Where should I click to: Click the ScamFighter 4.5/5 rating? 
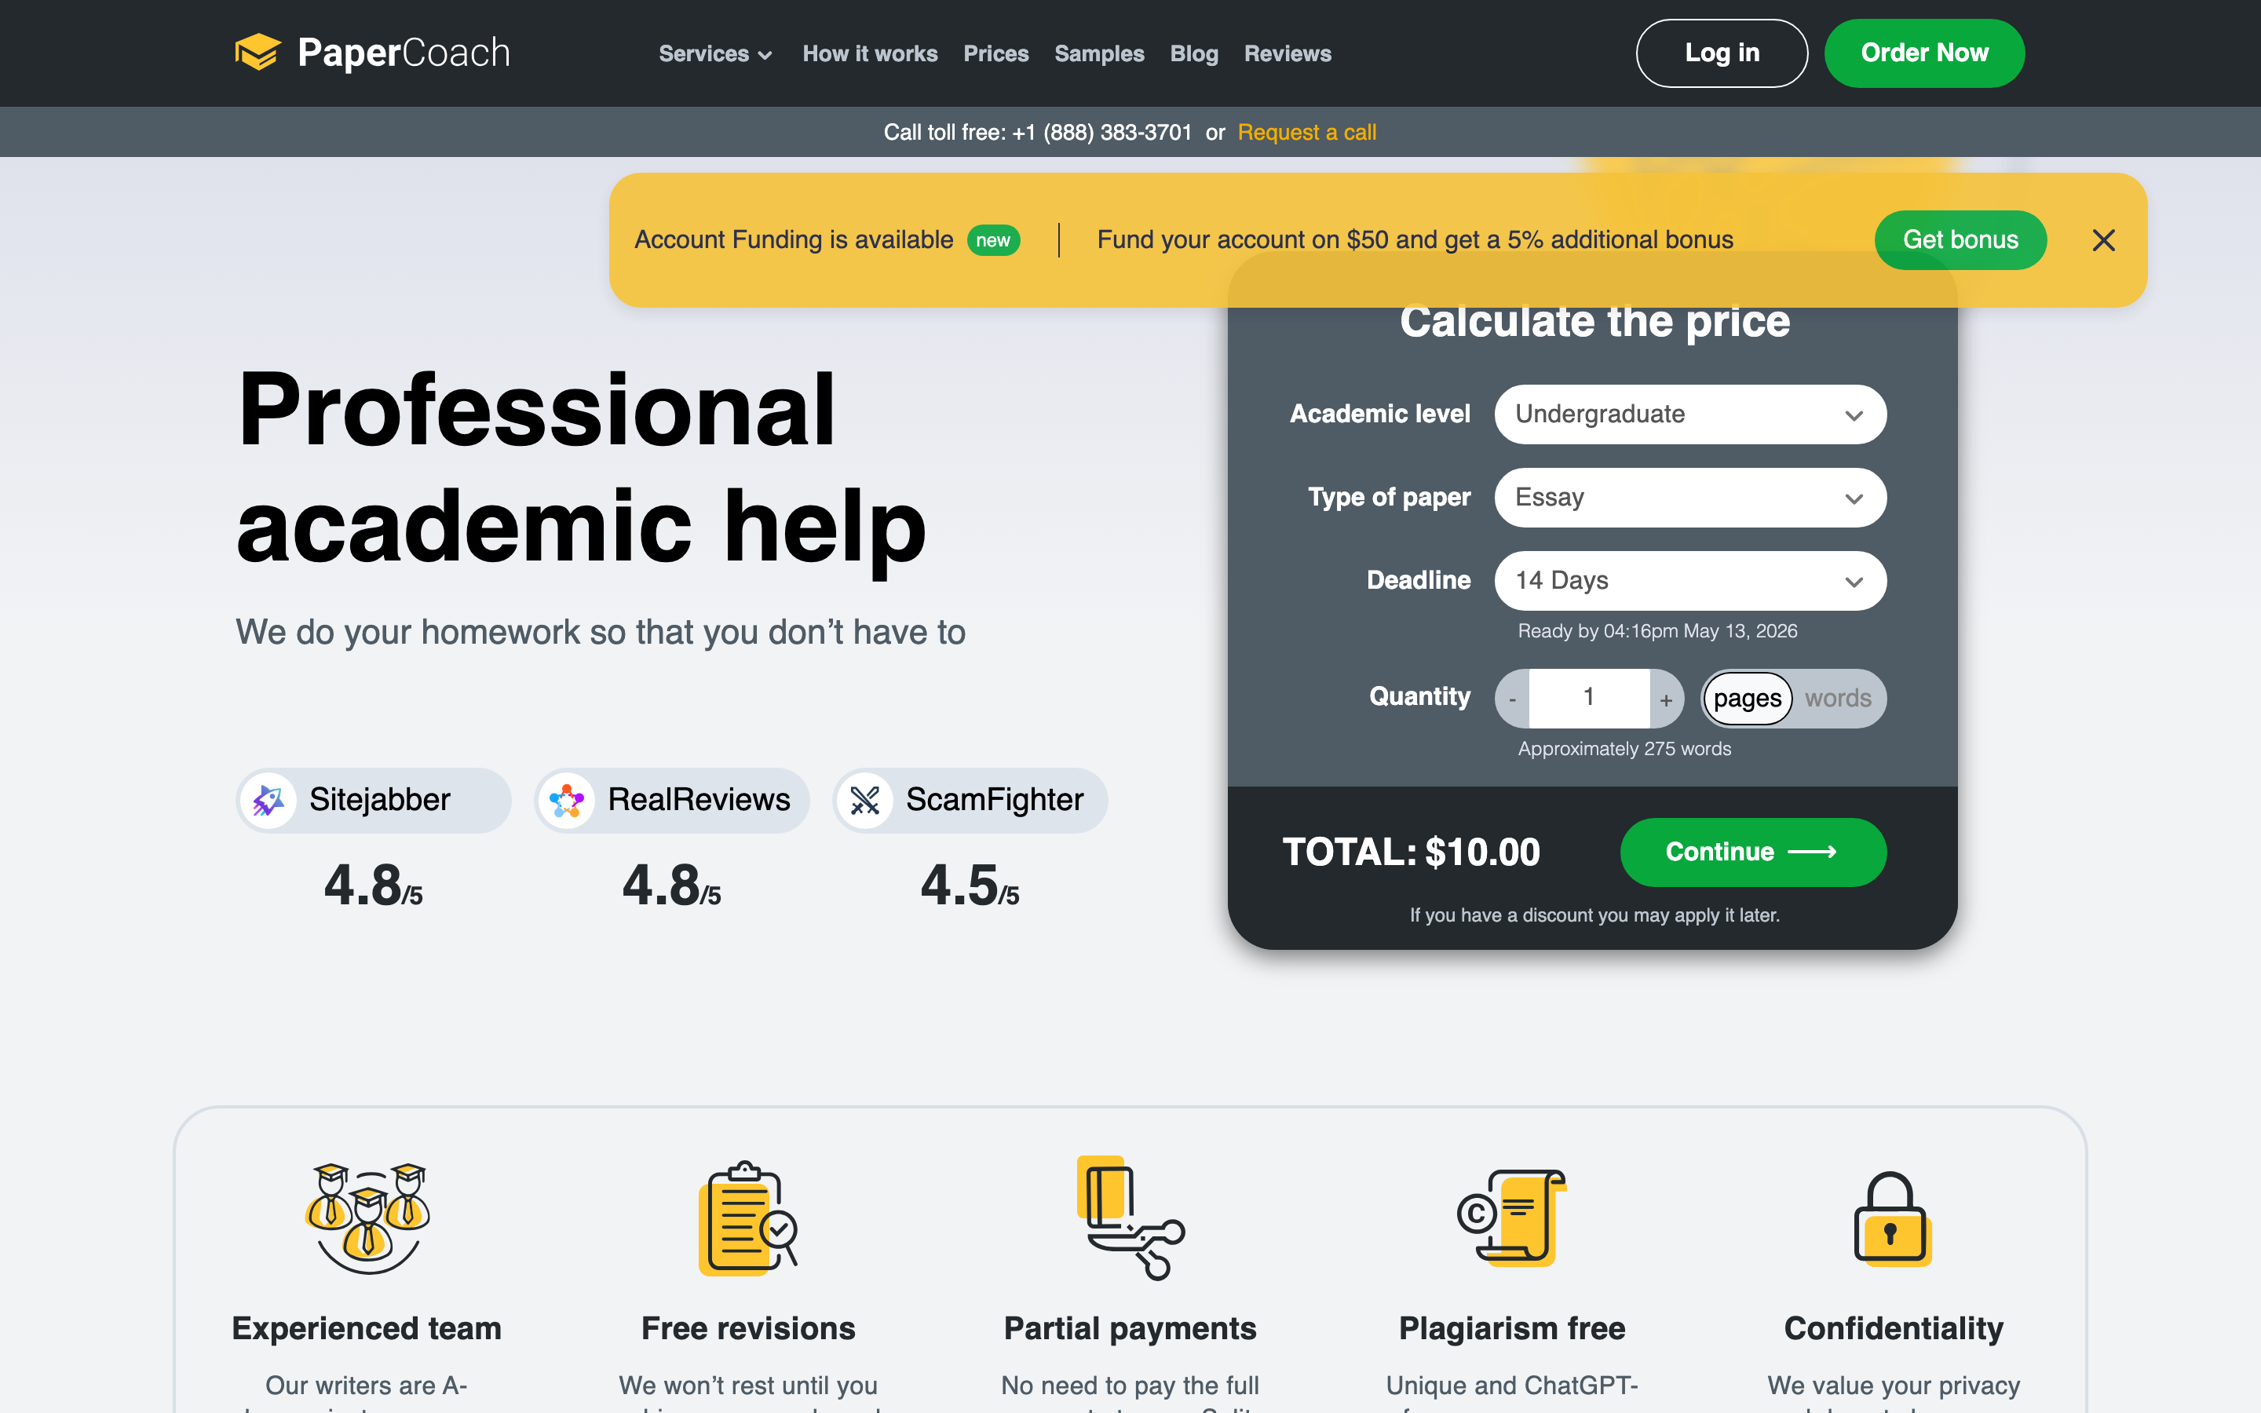pyautogui.click(x=970, y=885)
